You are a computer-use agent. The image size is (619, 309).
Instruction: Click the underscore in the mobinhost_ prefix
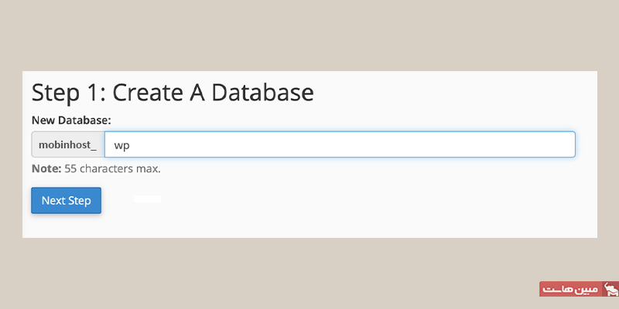coord(93,147)
